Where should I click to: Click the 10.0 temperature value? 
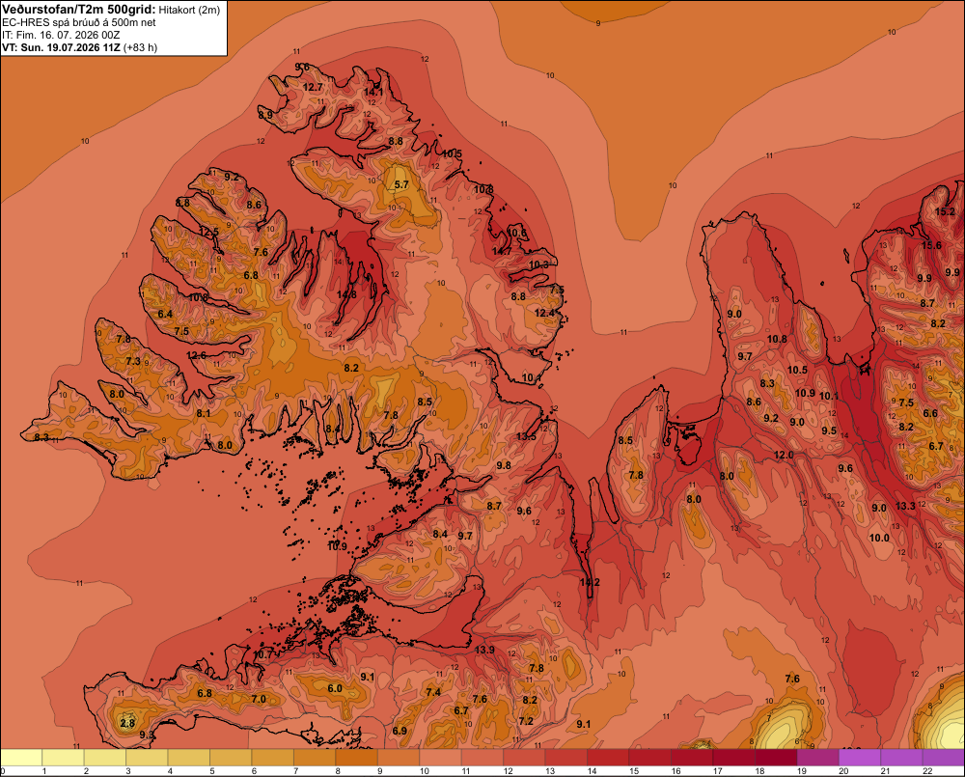(x=879, y=538)
